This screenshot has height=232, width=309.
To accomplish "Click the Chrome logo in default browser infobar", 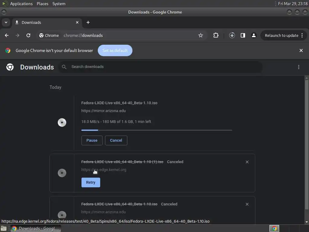I will click(8, 50).
